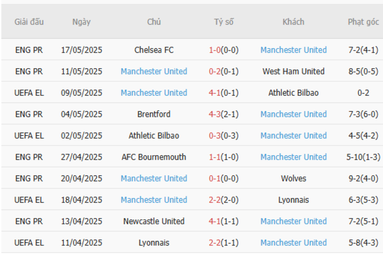Click Lyonnais home team on 11/04/2025
This screenshot has width=383, height=263.
click(x=154, y=242)
